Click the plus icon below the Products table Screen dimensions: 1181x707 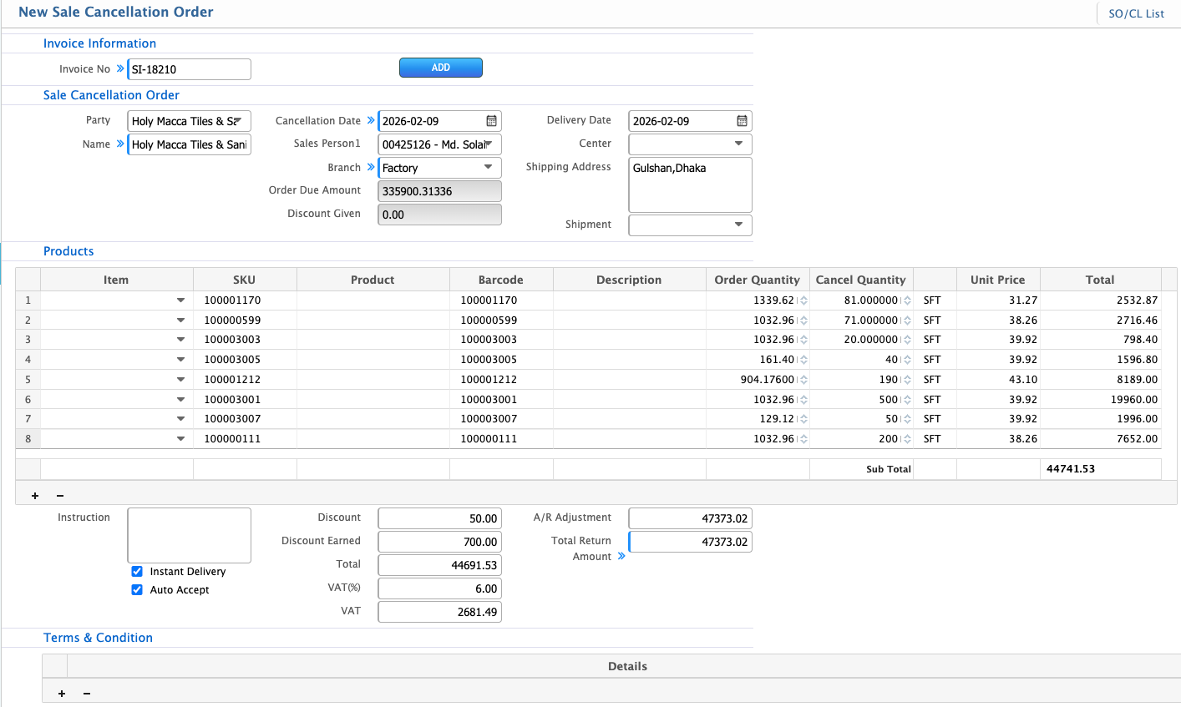(35, 496)
